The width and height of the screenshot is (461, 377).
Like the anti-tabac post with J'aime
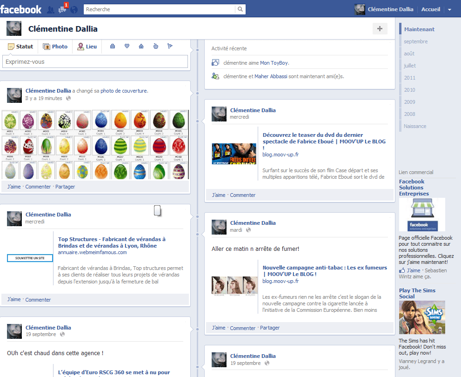point(219,328)
